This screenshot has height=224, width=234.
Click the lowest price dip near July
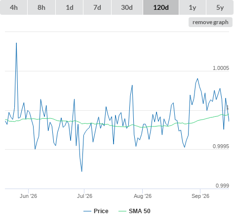coord(82,171)
